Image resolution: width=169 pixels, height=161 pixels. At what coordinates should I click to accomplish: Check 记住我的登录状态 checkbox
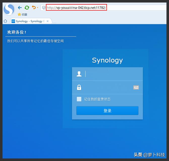[79, 99]
